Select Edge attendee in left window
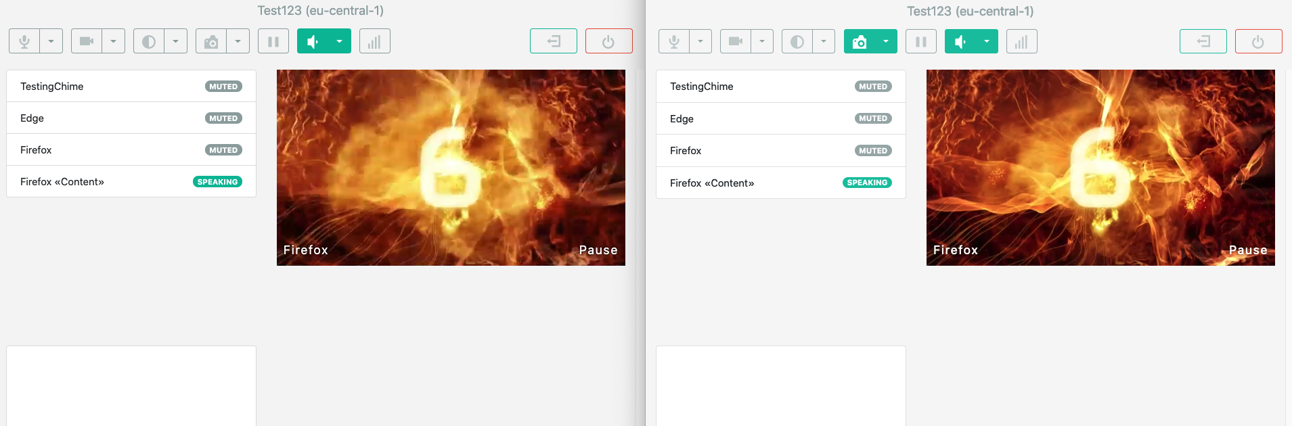Viewport: 1292px width, 426px height. [131, 118]
